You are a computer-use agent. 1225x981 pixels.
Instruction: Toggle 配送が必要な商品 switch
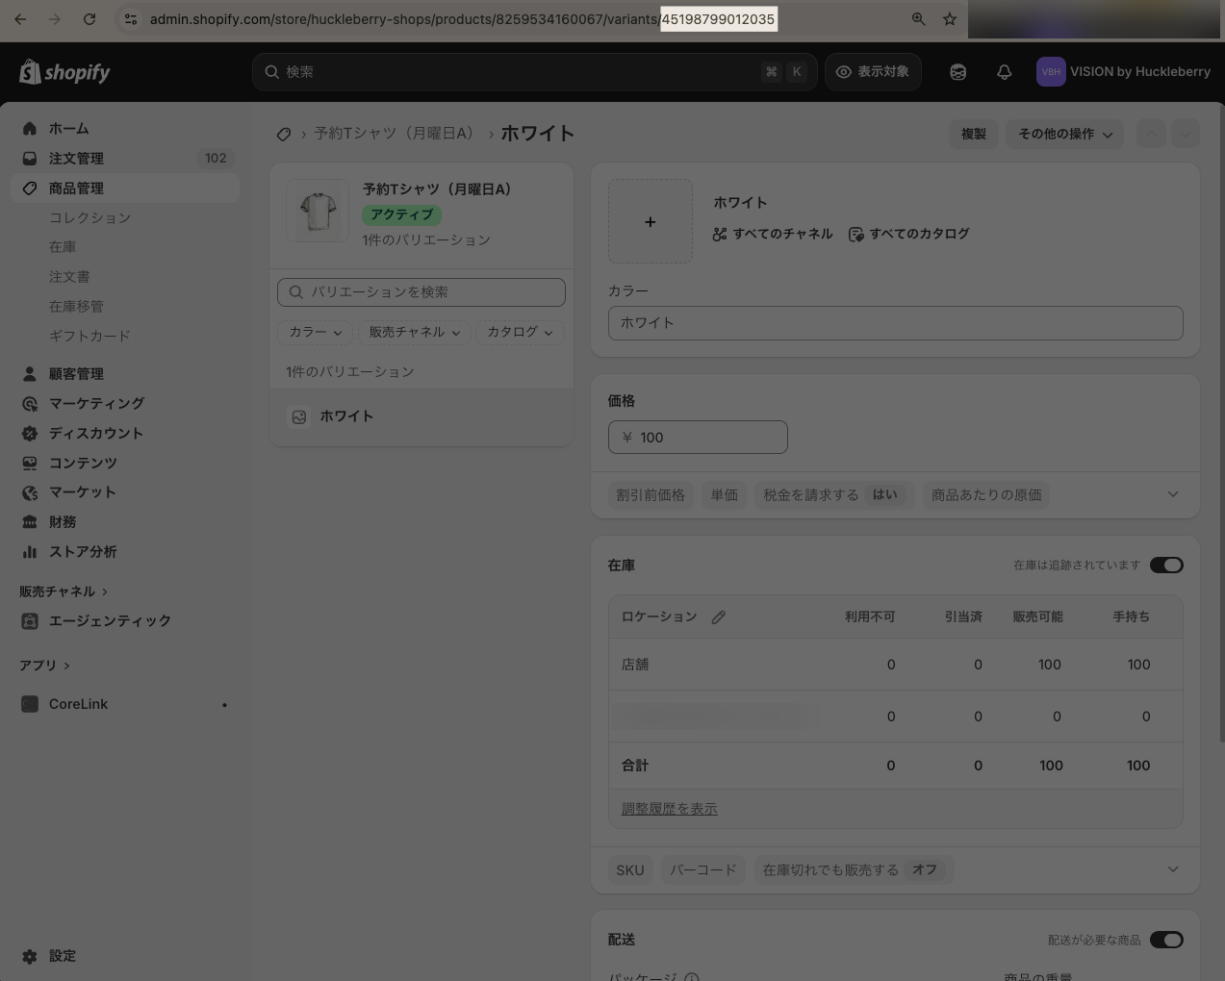[1166, 940]
